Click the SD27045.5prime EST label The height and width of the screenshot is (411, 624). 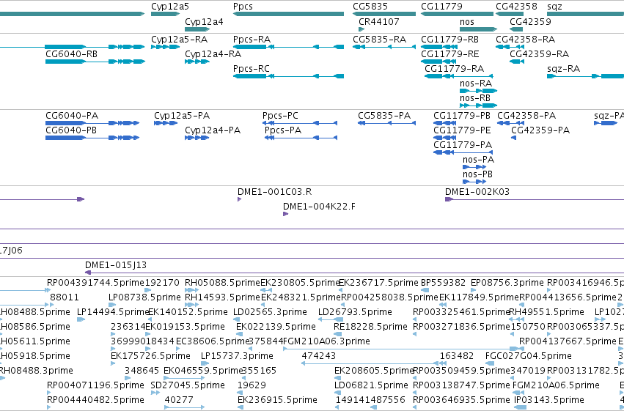[188, 385]
